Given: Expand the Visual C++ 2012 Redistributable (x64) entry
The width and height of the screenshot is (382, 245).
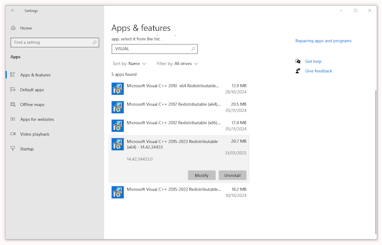Looking at the screenshot, I should coord(179,107).
